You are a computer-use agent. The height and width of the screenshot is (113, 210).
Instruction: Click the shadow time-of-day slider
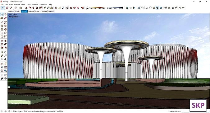click(115, 8)
